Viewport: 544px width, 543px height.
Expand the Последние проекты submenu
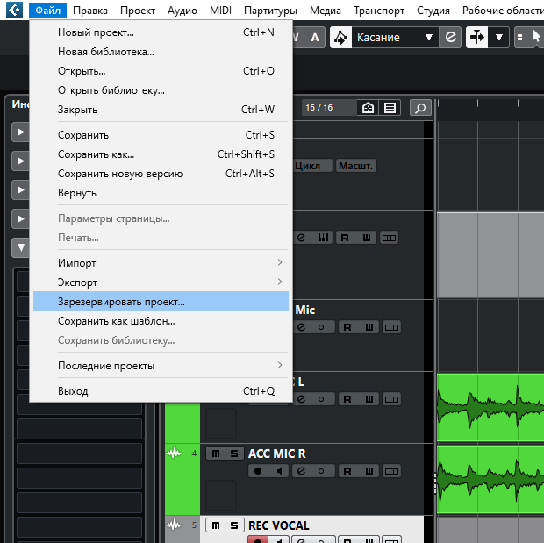161,365
